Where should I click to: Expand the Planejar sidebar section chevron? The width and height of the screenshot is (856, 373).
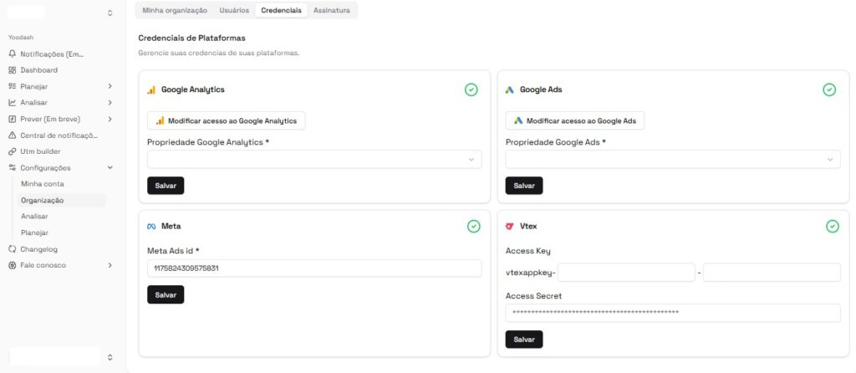click(x=110, y=86)
